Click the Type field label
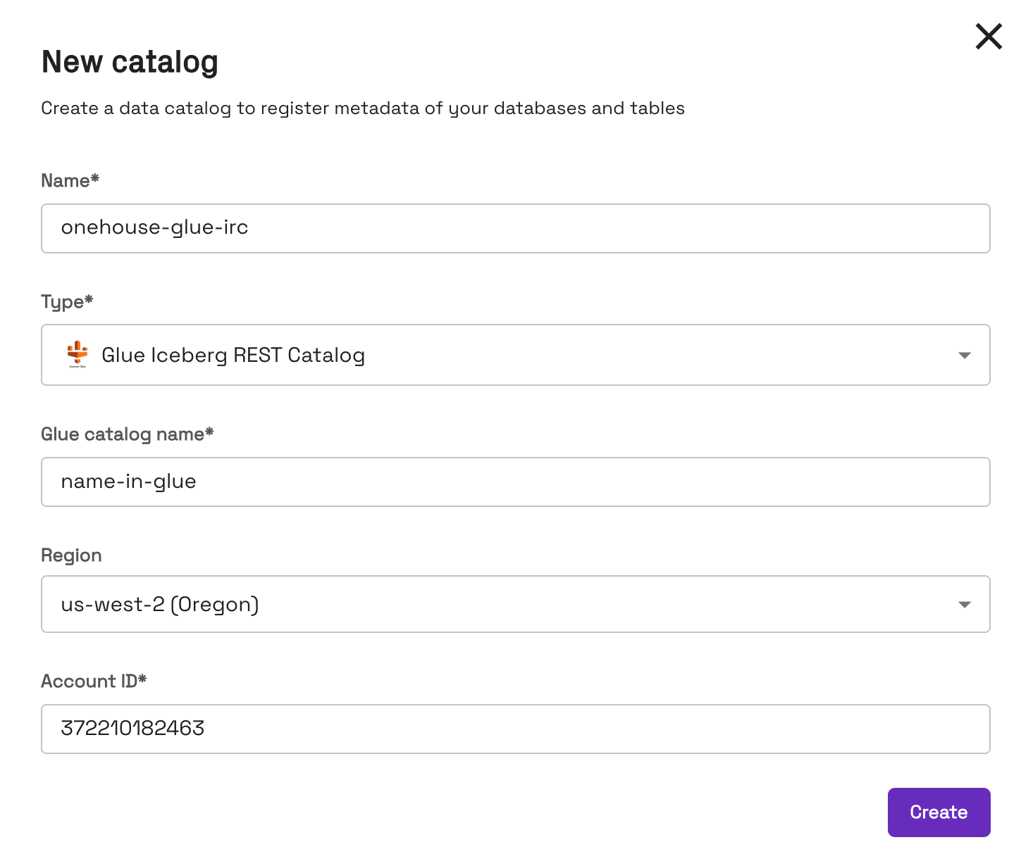 point(62,302)
